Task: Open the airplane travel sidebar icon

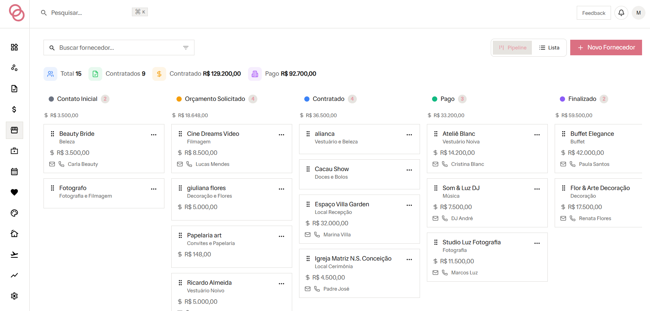Action: (x=14, y=254)
